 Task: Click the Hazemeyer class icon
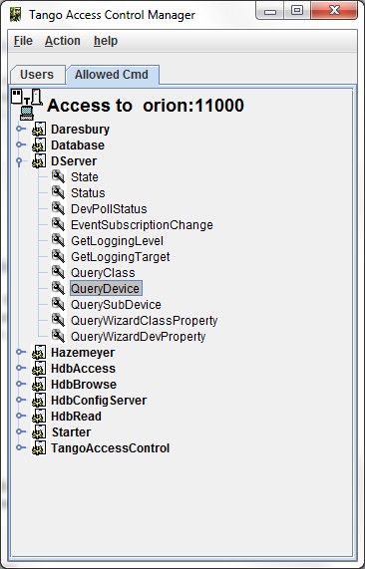[x=39, y=353]
